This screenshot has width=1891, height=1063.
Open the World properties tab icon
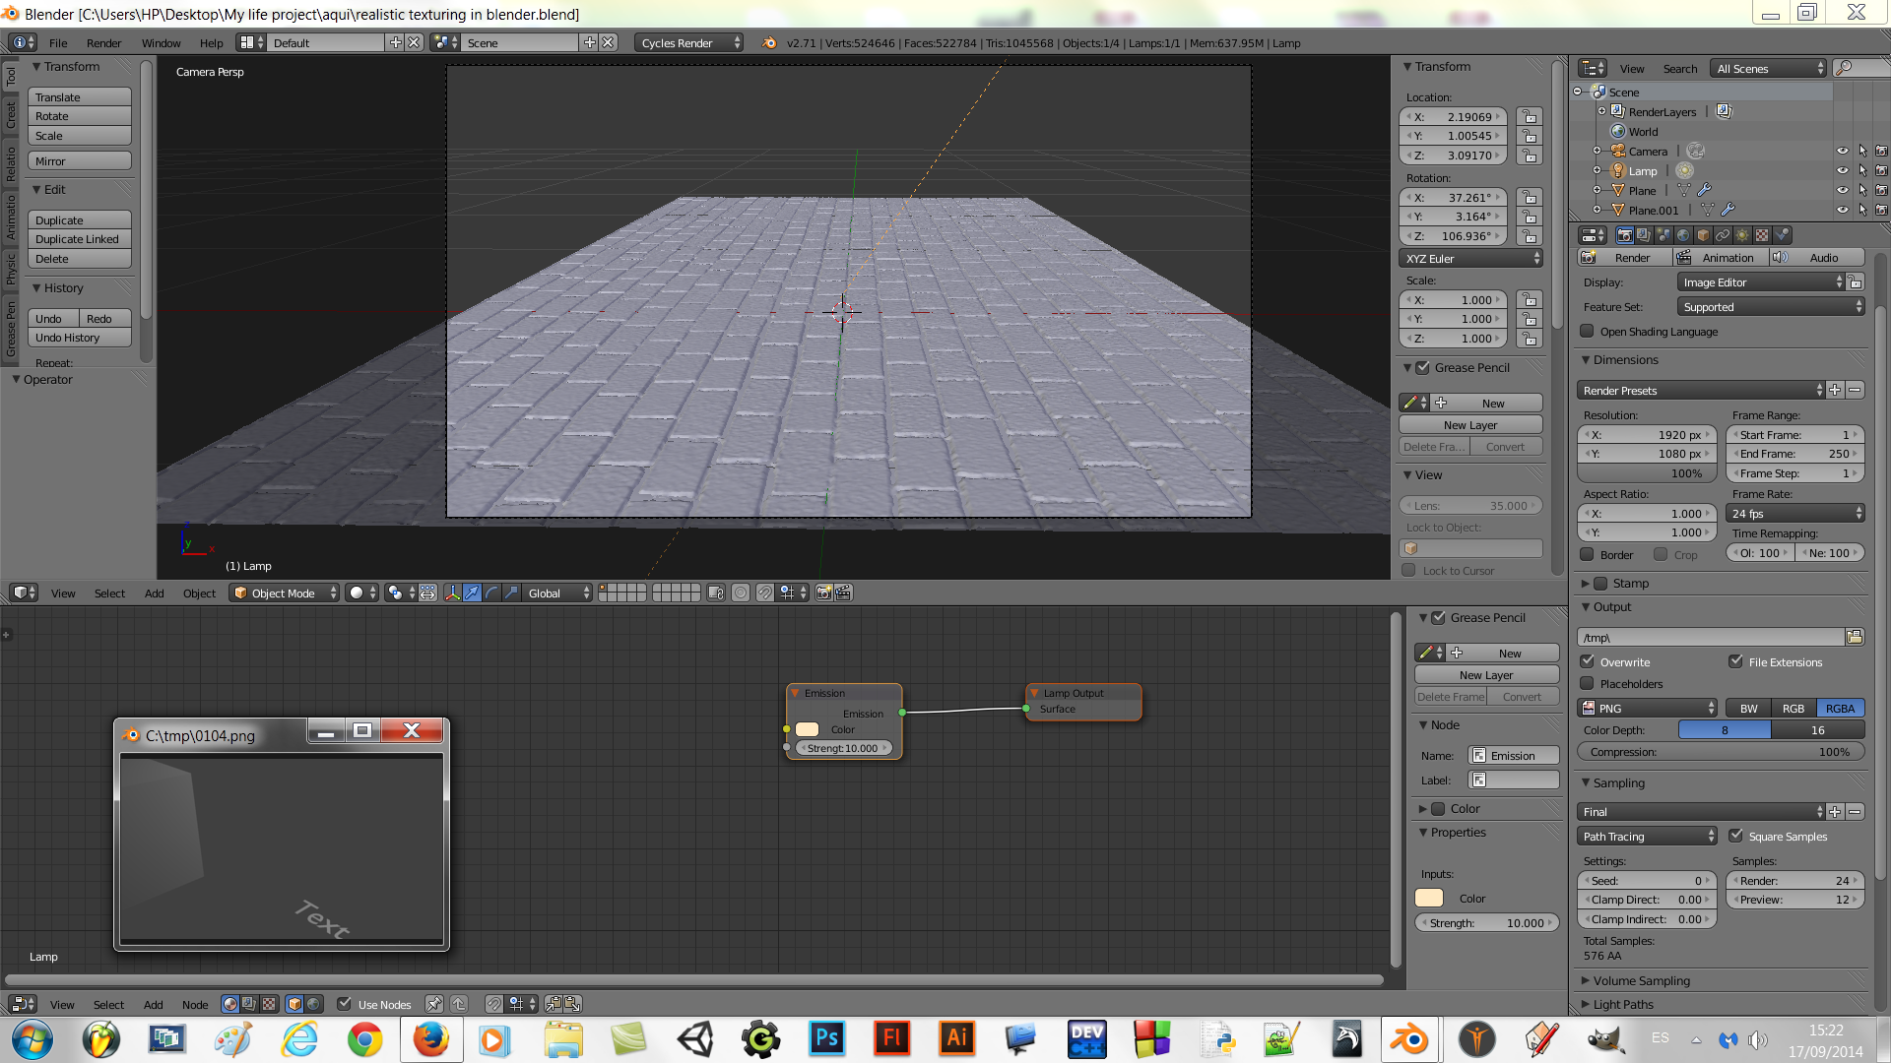(1683, 235)
